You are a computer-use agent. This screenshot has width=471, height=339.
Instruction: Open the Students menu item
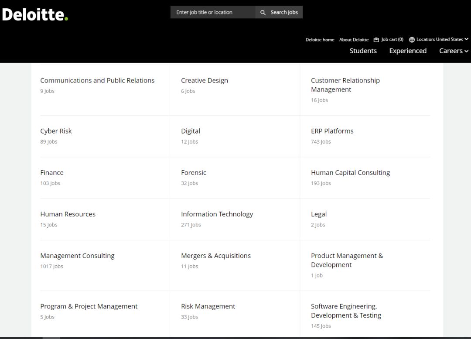point(363,51)
